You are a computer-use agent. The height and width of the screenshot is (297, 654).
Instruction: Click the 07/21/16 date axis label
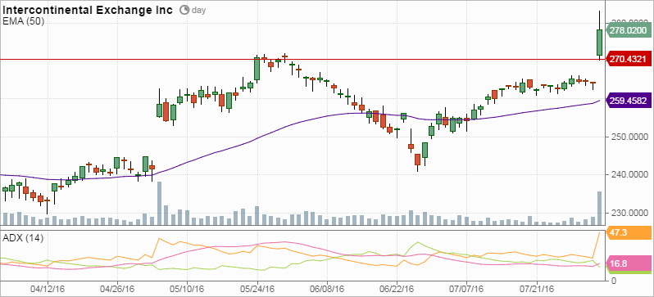tap(537, 288)
